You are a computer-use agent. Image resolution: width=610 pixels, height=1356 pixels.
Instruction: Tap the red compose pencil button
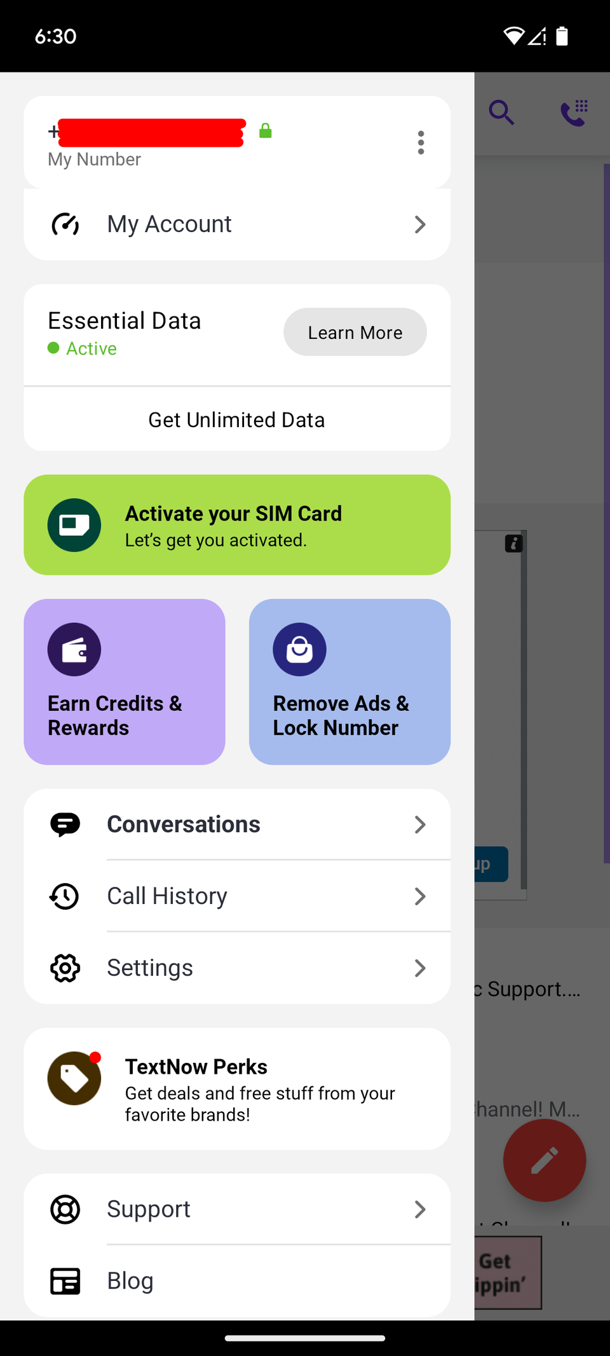point(544,1160)
